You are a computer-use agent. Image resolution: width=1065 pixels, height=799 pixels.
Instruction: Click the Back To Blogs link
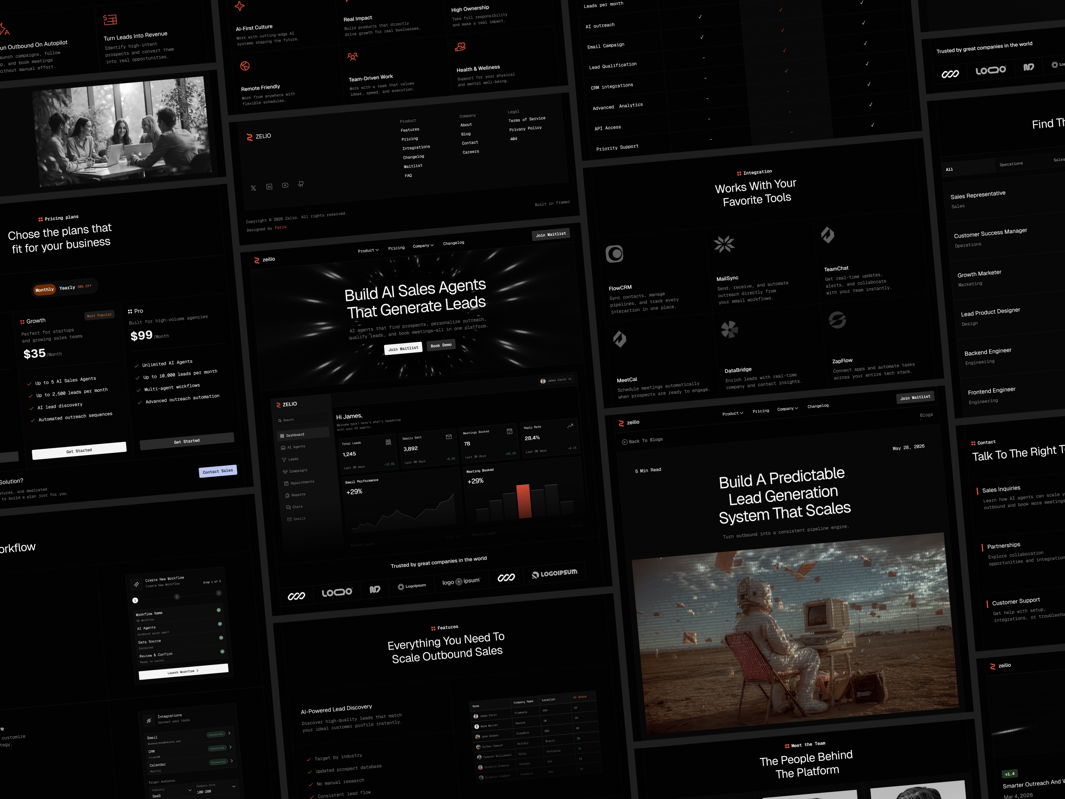642,441
